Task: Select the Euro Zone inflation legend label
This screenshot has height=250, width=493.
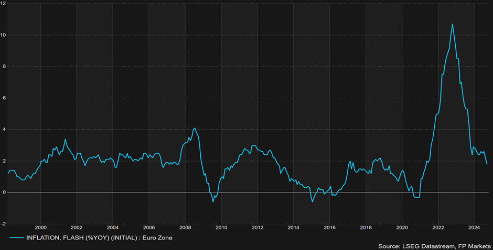Action: coord(99,237)
